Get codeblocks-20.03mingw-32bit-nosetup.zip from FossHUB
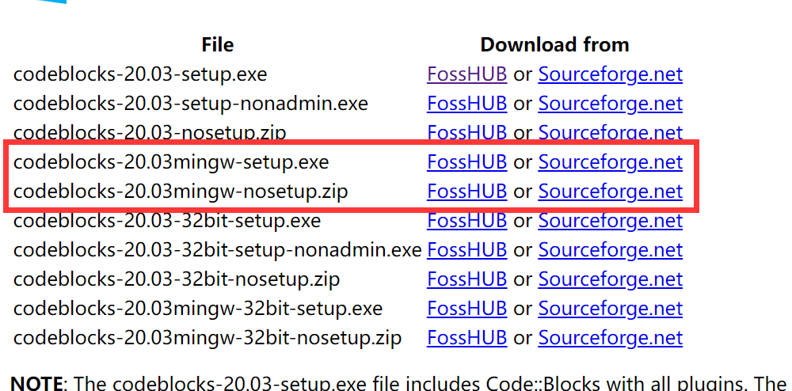Image resolution: width=792 pixels, height=391 pixels. [x=466, y=337]
